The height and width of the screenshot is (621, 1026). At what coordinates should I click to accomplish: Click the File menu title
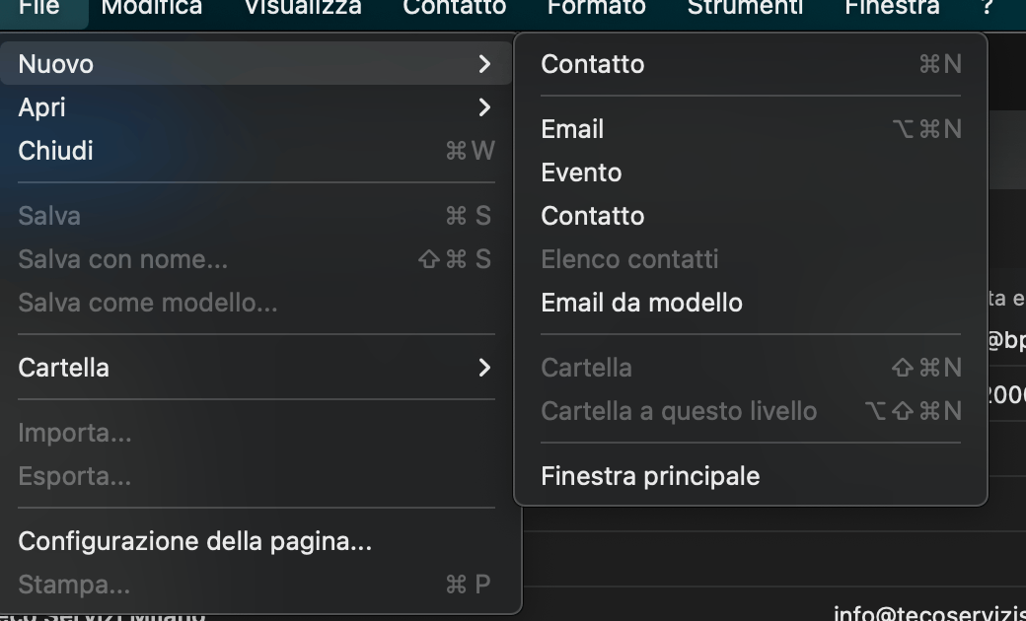pos(39,8)
